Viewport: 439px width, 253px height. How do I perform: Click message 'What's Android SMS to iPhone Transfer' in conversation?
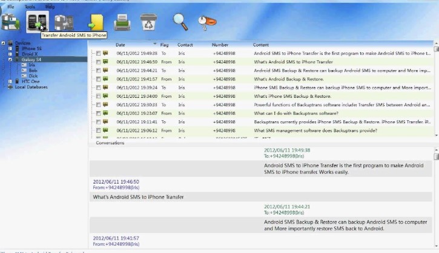click(138, 197)
